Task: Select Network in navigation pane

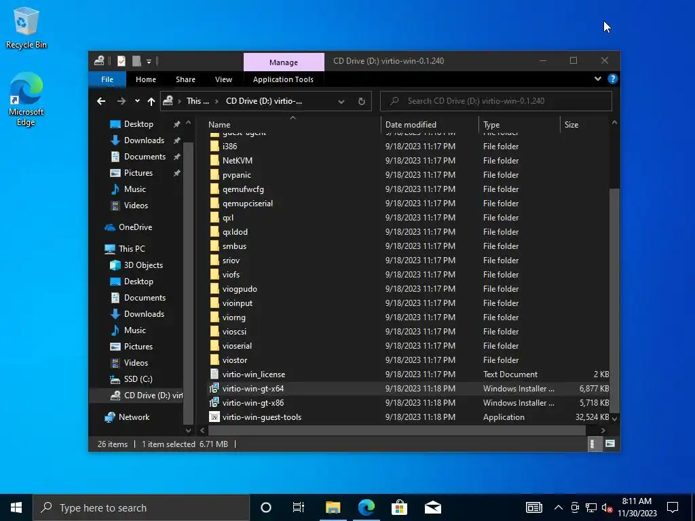Action: click(134, 417)
